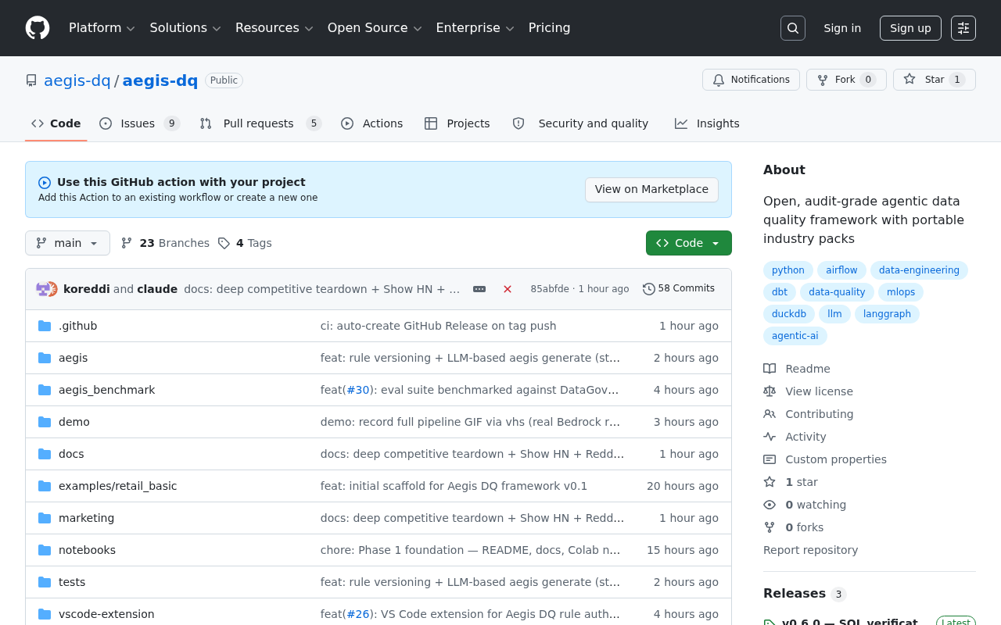Open the failed status red X icon

508,289
